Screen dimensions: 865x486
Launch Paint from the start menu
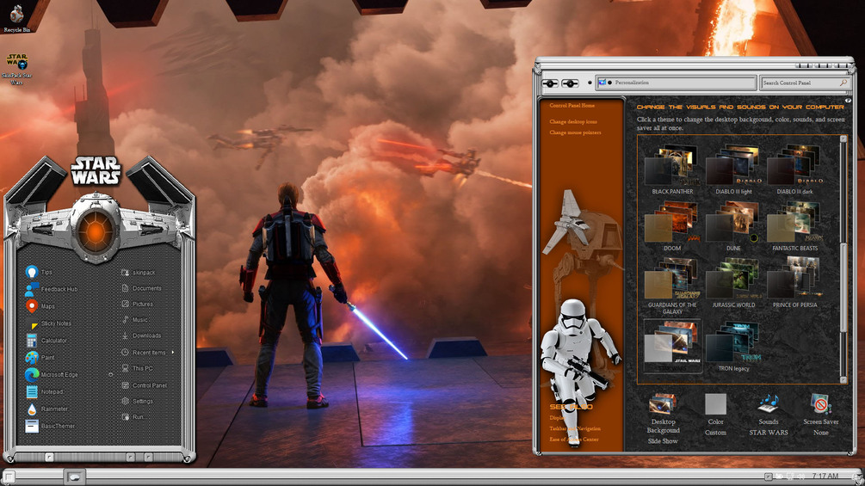(x=40, y=358)
